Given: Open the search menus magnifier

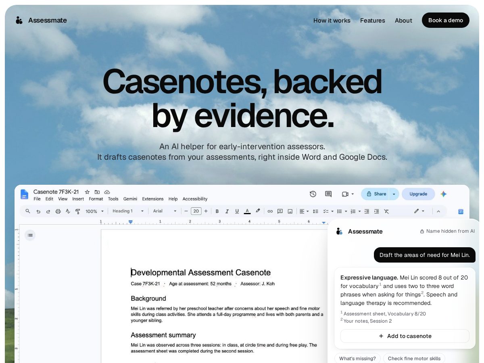Looking at the screenshot, I should point(28,211).
